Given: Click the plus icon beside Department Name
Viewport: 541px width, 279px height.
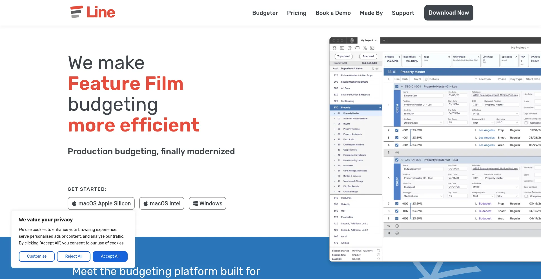Looking at the screenshot, I should coord(377,69).
